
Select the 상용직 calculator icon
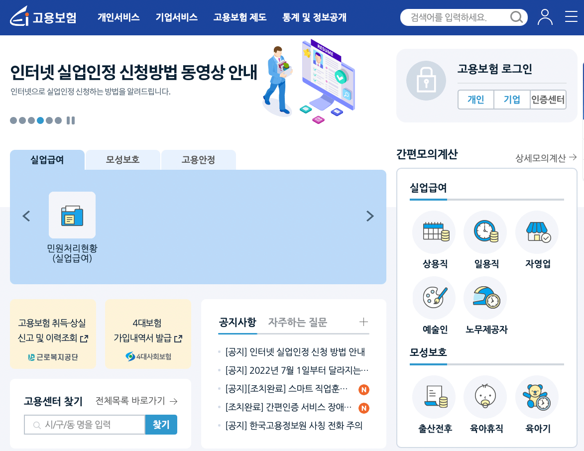434,232
